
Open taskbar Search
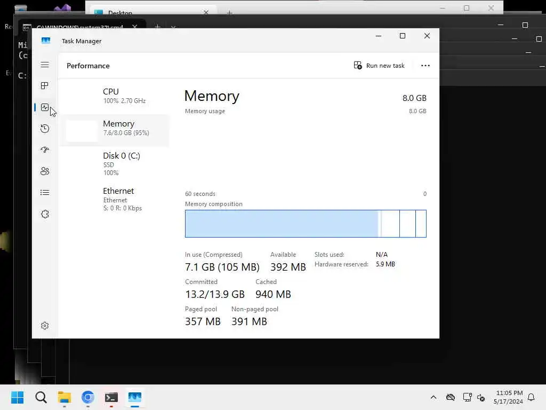click(x=41, y=397)
